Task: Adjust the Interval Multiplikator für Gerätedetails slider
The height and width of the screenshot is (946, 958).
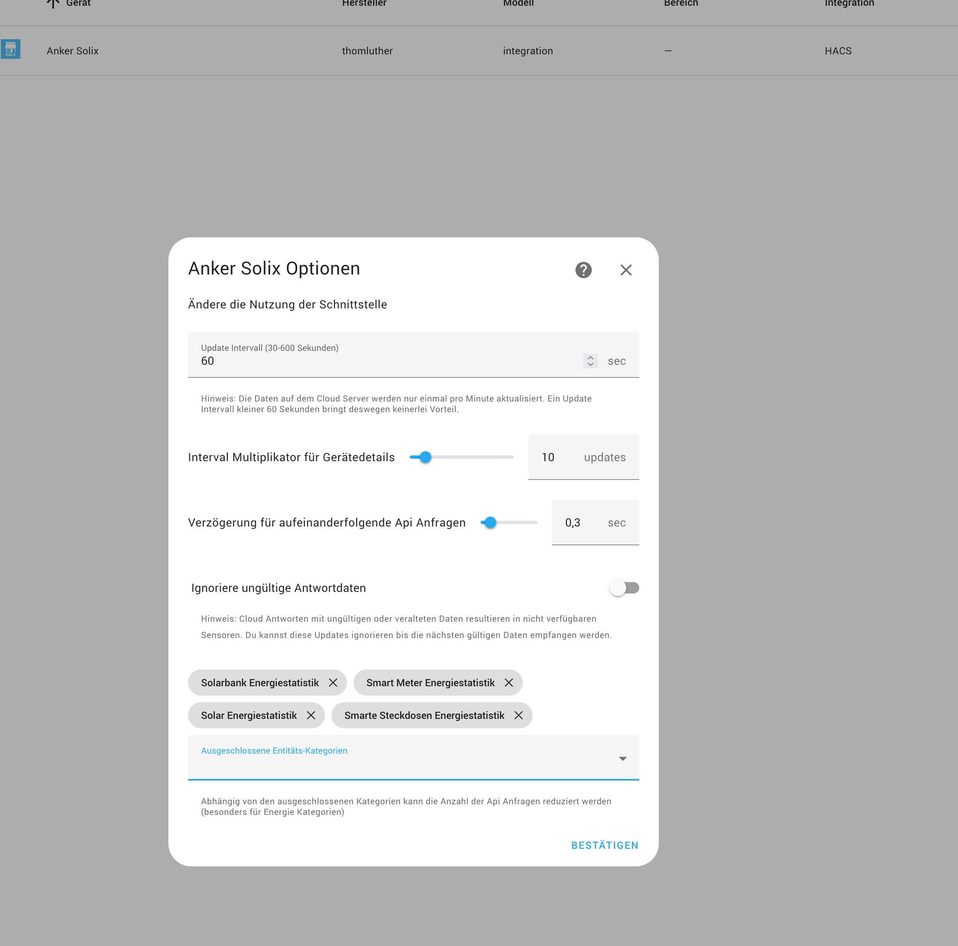Action: [x=462, y=457]
